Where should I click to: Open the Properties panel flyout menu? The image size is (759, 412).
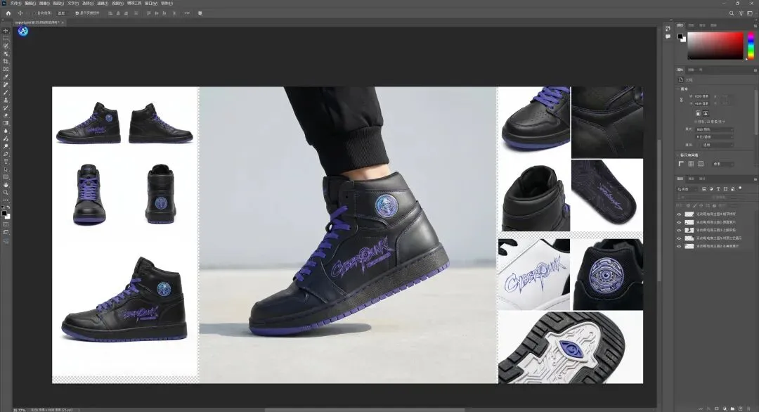[755, 70]
